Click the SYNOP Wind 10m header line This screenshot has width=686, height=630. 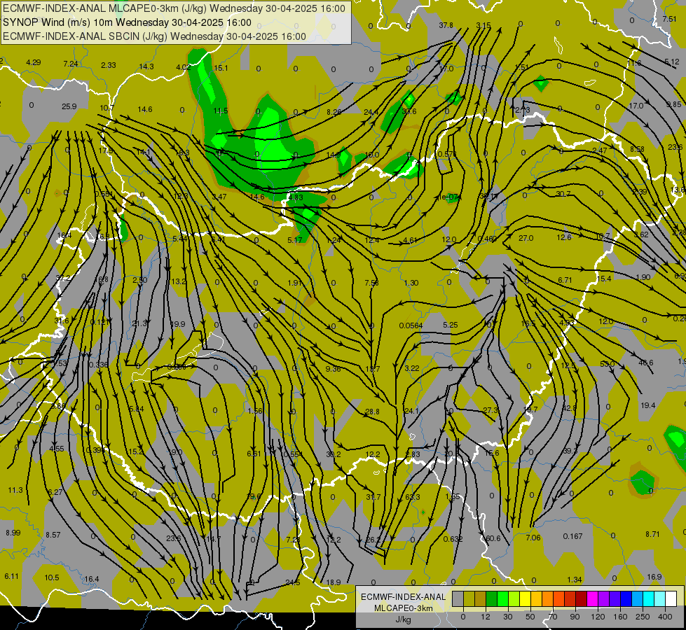(127, 22)
